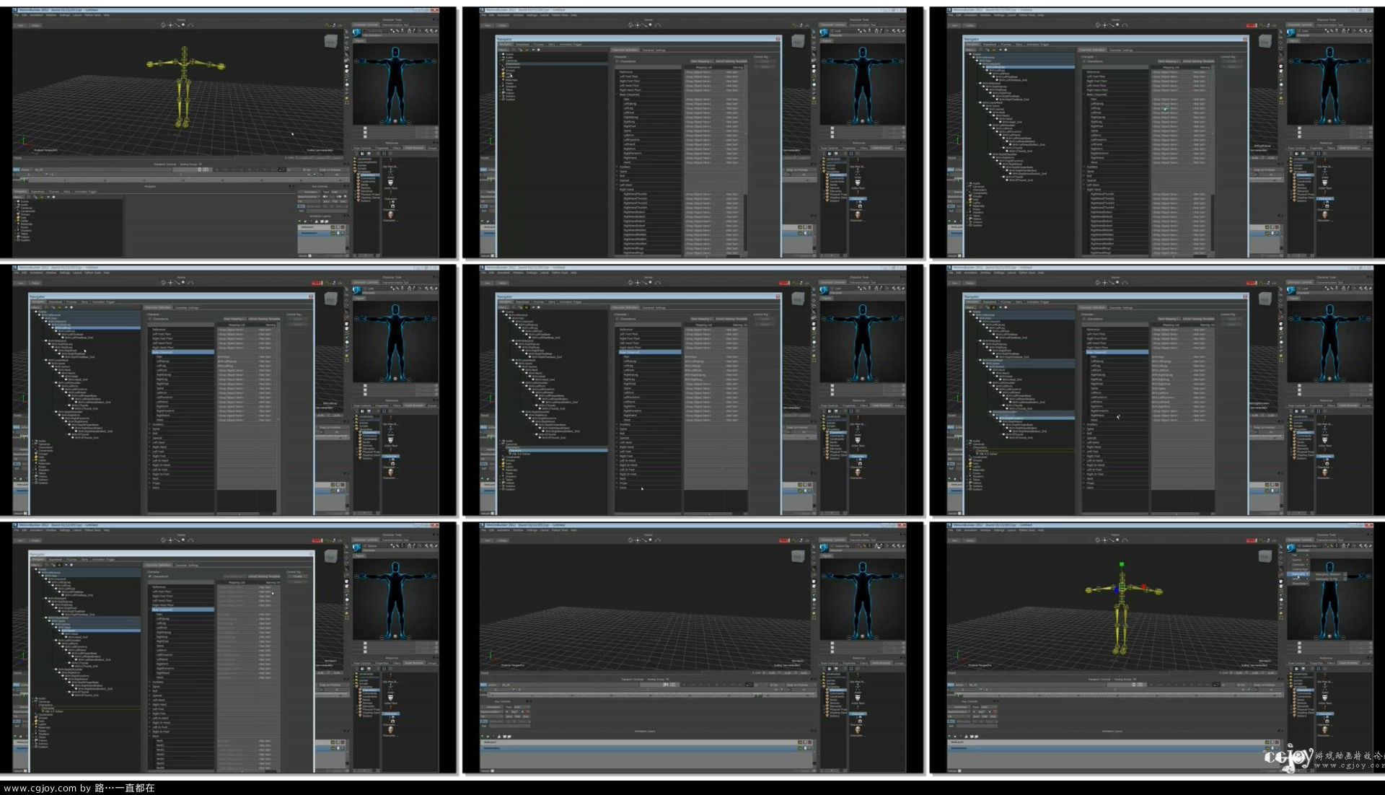The width and height of the screenshot is (1385, 795).
Task: Click the view cube in the bottom-center frame's empty viewer
Action: [798, 556]
